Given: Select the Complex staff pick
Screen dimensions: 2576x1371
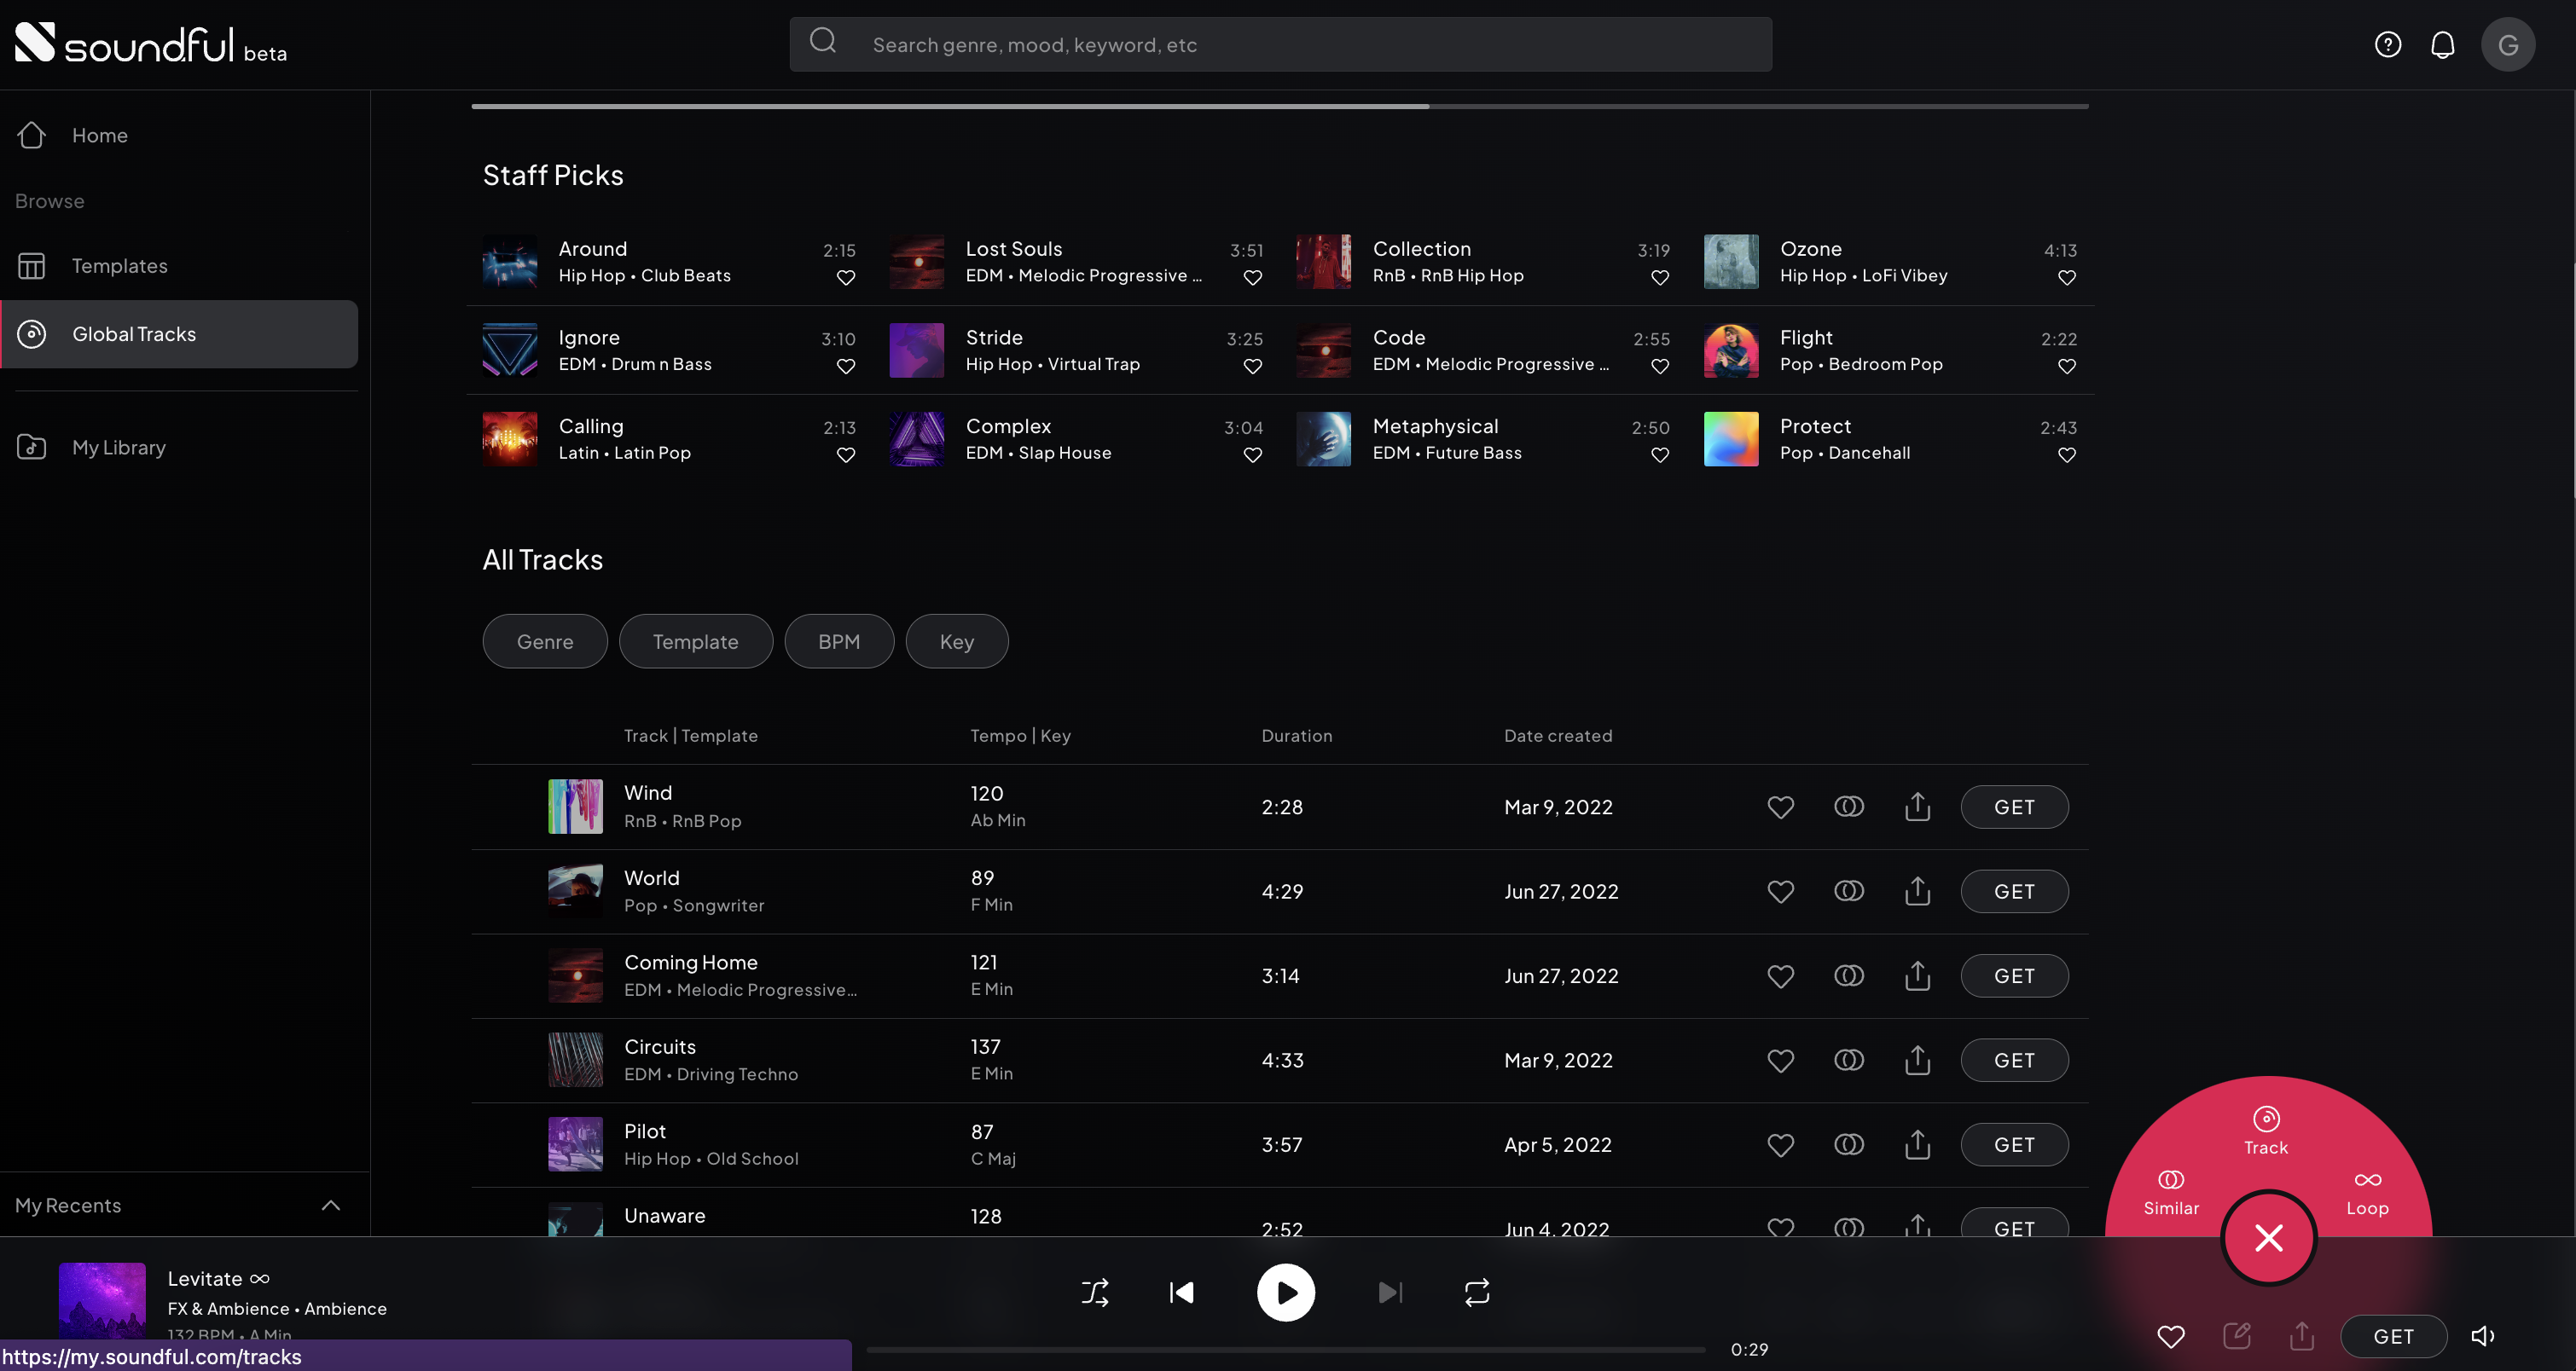Looking at the screenshot, I should [1076, 439].
